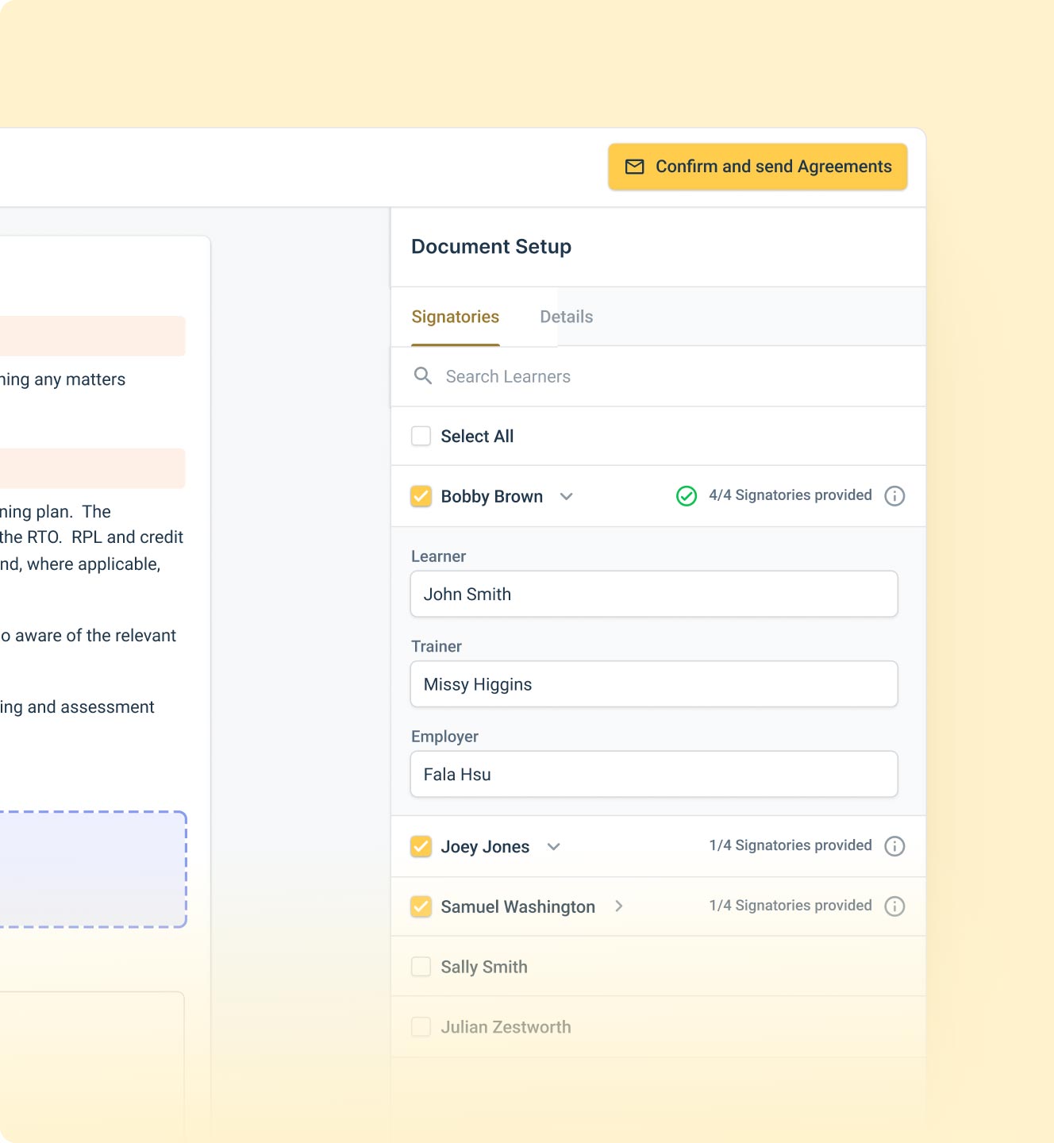The image size is (1054, 1143).
Task: Collapse the Bobby Brown signatories section
Action: click(x=567, y=497)
